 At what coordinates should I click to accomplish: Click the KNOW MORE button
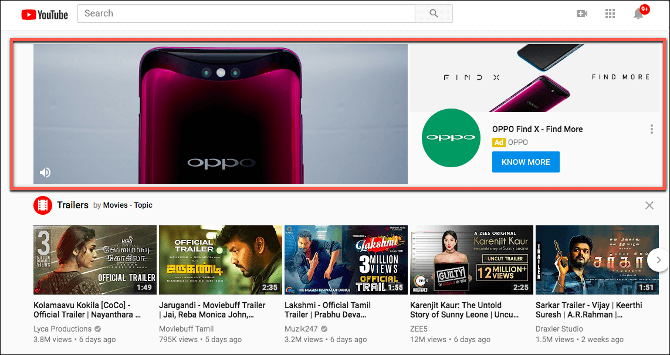click(x=526, y=161)
